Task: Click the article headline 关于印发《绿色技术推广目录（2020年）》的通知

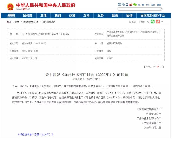Action: (x=87, y=75)
